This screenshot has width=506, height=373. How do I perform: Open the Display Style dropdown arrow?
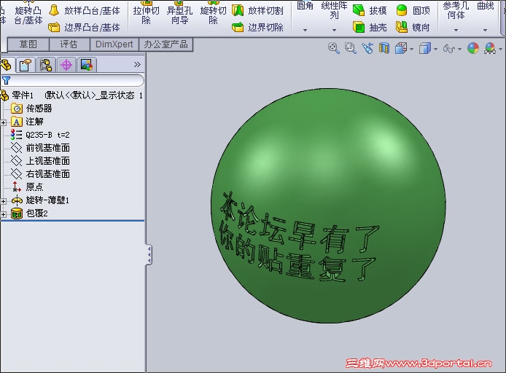[435, 49]
